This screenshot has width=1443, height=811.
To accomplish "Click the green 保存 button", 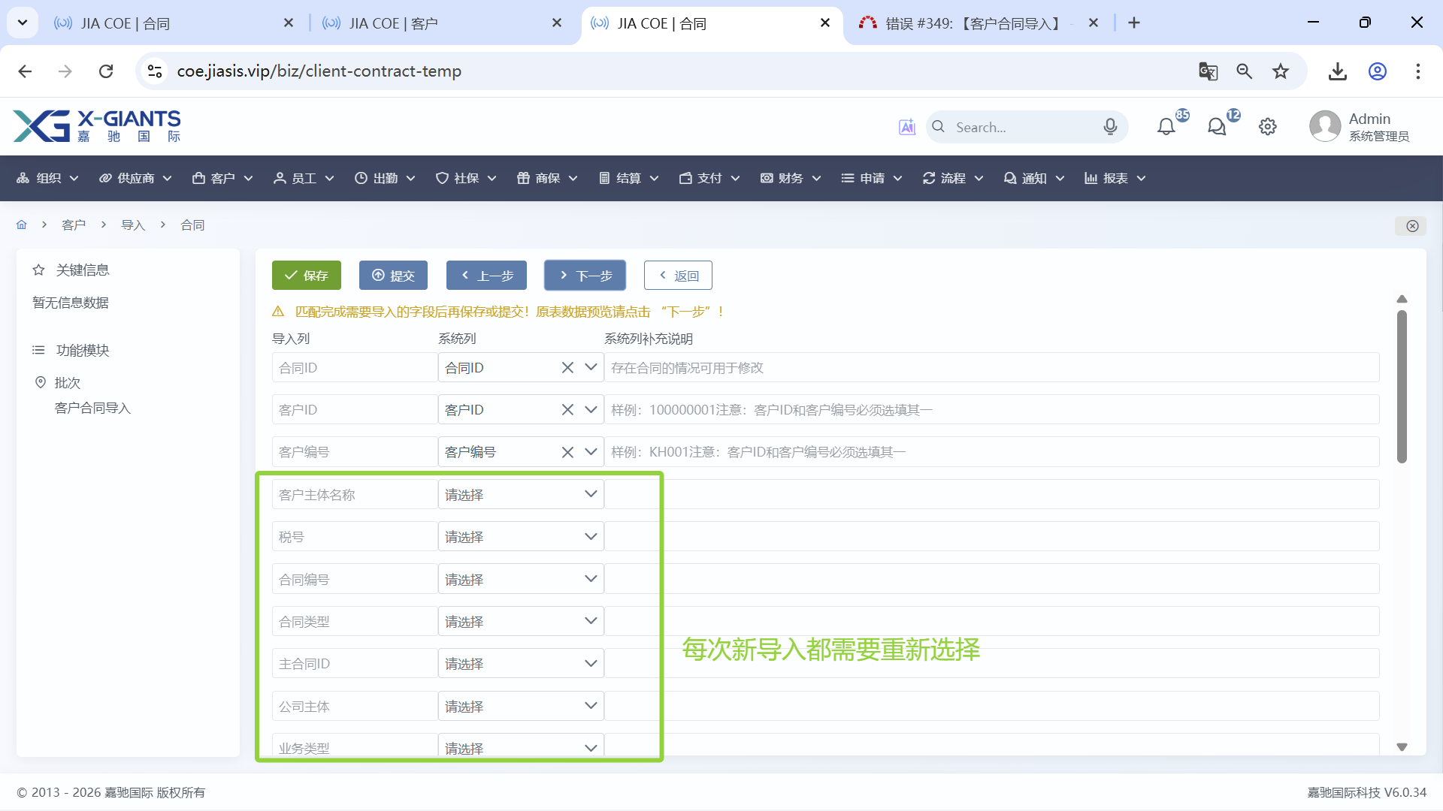I will click(307, 276).
